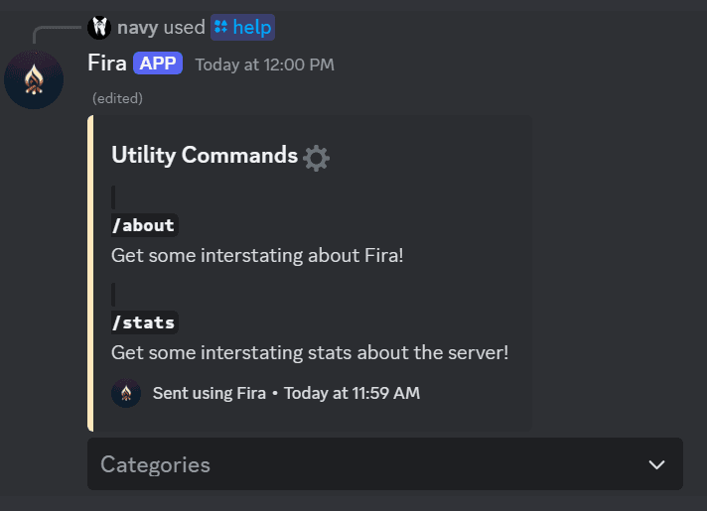This screenshot has height=511, width=707.
Task: Click the /stats command code block
Action: 144,322
